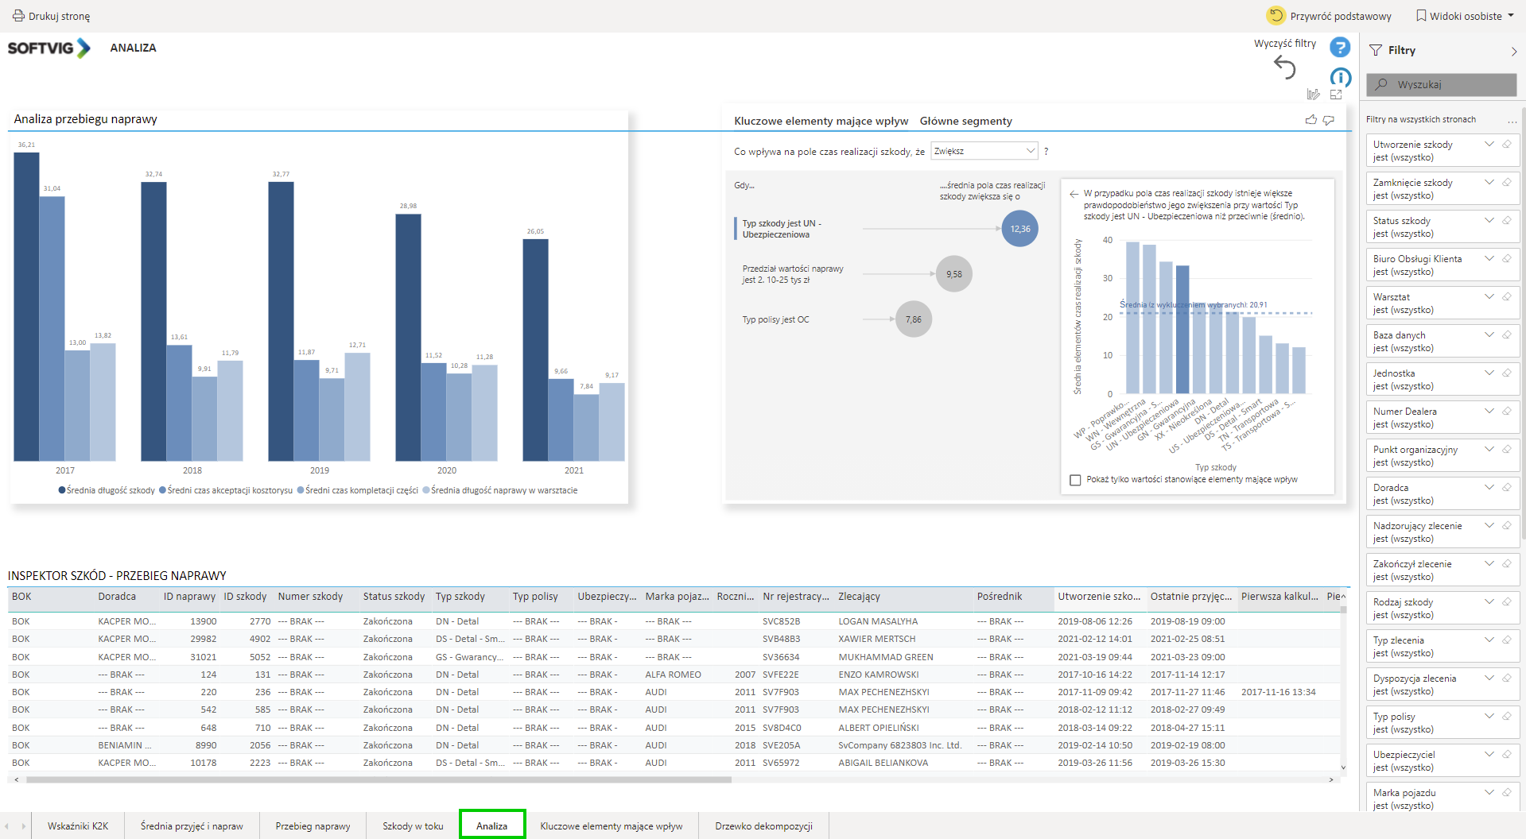
Task: Click thumbs down on key influencers visual
Action: pyautogui.click(x=1329, y=120)
